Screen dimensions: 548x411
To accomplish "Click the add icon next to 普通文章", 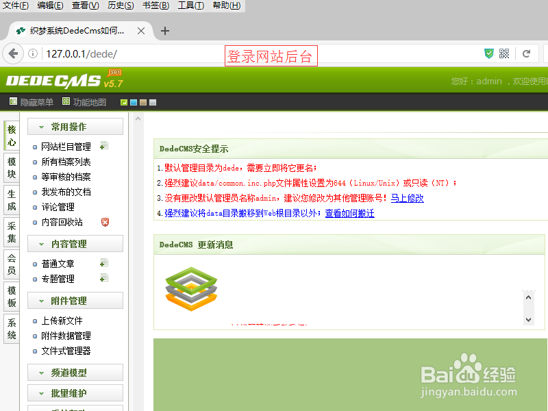I will [x=104, y=262].
